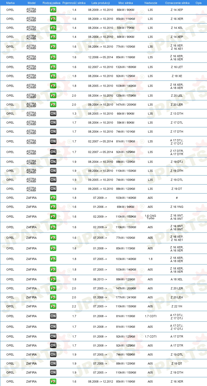Click the petrol icon in the Z 16 YNG row
Screen dimensions: 207x386
53,207
